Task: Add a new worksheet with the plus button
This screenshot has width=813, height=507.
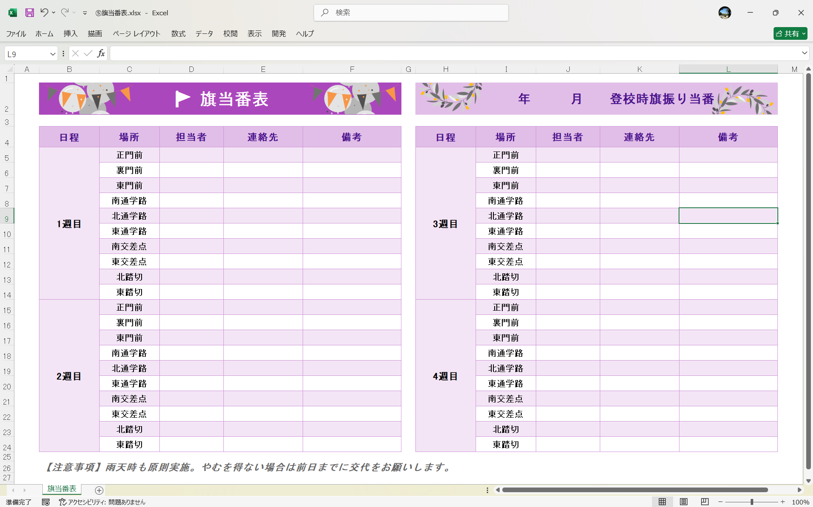Action: (x=99, y=490)
